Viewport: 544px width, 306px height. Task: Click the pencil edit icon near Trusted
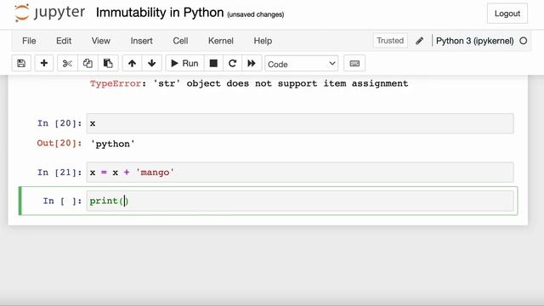[419, 41]
